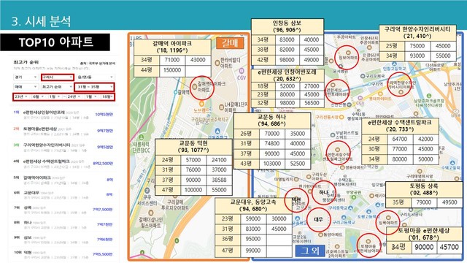Click the 우남퍼스트빌 apartment pin

[333, 135]
